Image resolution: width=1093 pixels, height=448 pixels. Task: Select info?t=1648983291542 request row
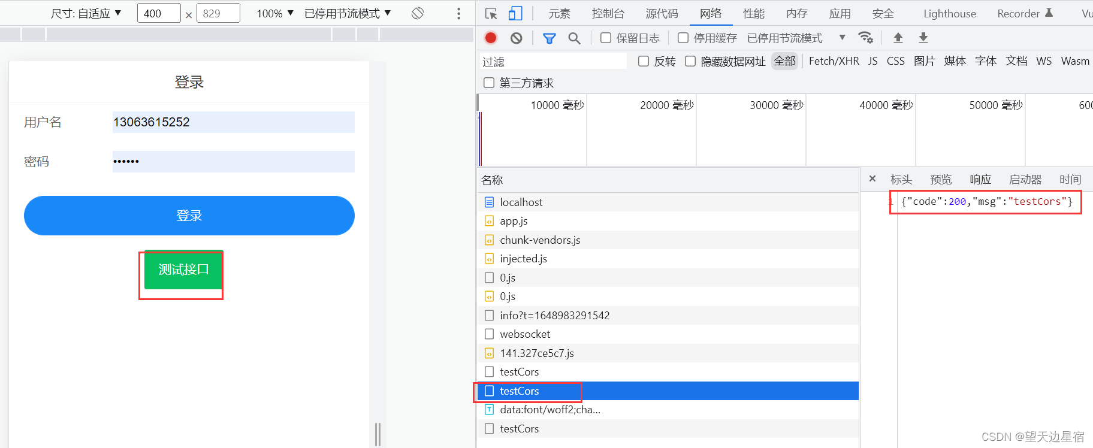[x=668, y=316]
